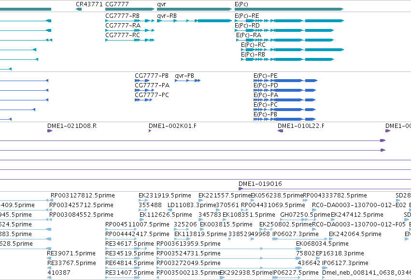Select EST RP004442417.5prime
The height and width of the screenshot is (280, 411).
[x=122, y=239]
